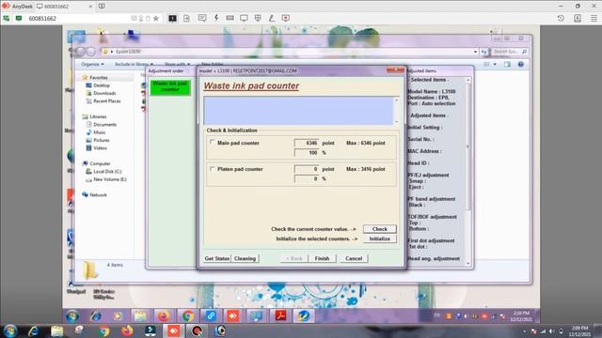Open the Organize dropdown in Explorer
Image resolution: width=602 pixels, height=338 pixels.
coord(92,64)
